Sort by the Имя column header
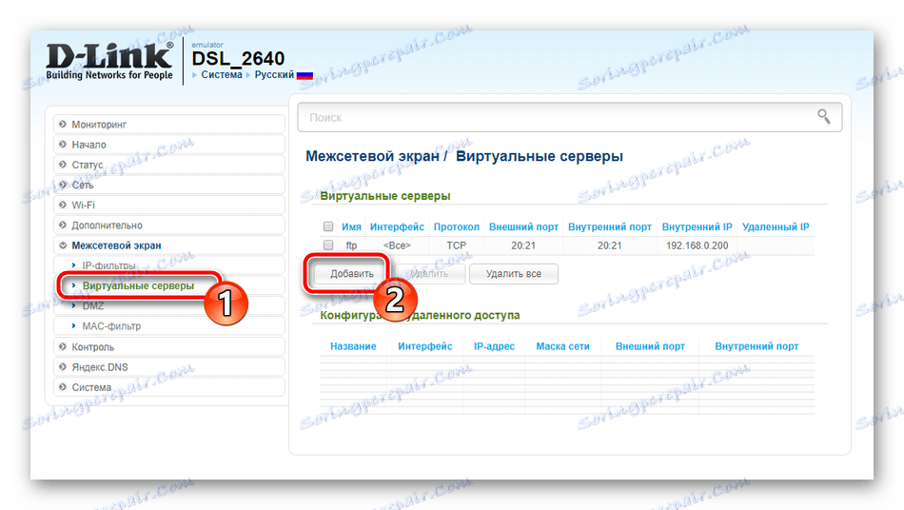 [x=351, y=227]
